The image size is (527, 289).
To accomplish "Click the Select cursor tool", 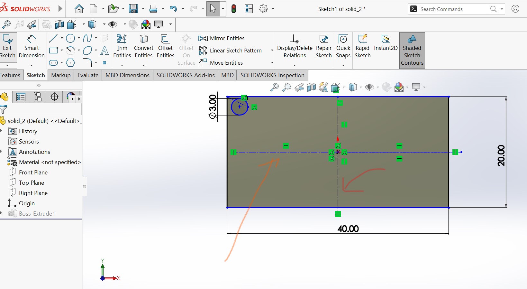I will click(x=213, y=9).
